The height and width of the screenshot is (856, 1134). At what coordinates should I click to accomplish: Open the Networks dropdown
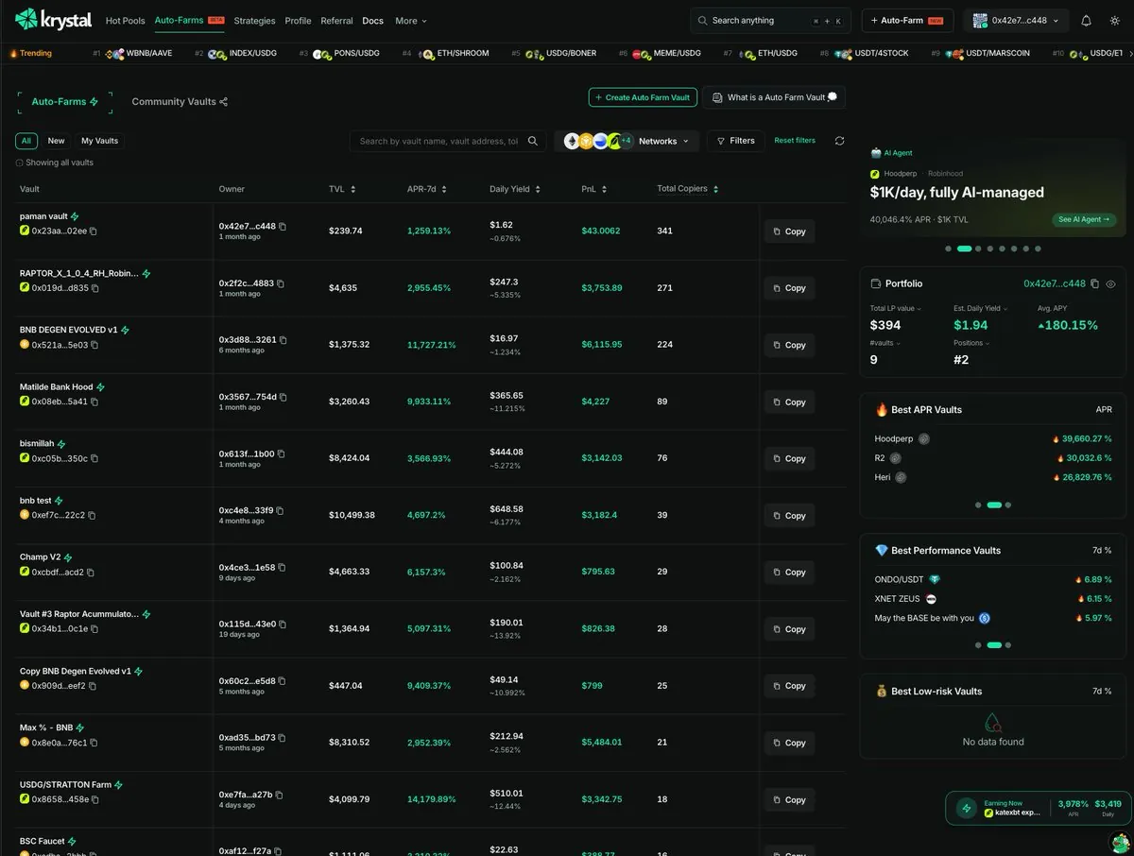(627, 141)
